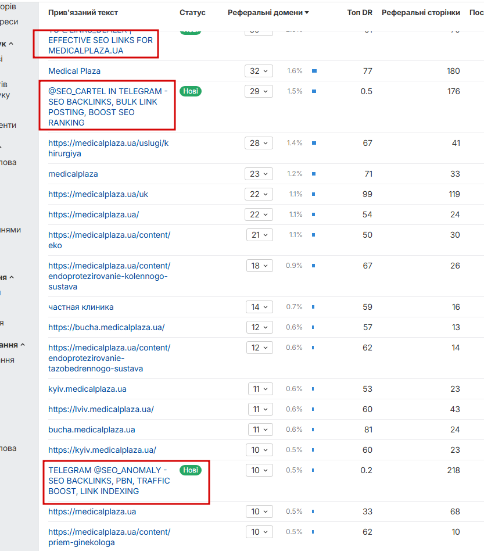Expand the 29 referring domains dropdown
484x551 pixels.
coord(259,91)
